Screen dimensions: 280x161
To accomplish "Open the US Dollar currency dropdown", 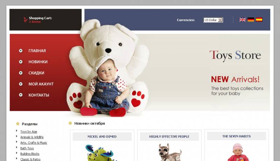I will [x=213, y=20].
